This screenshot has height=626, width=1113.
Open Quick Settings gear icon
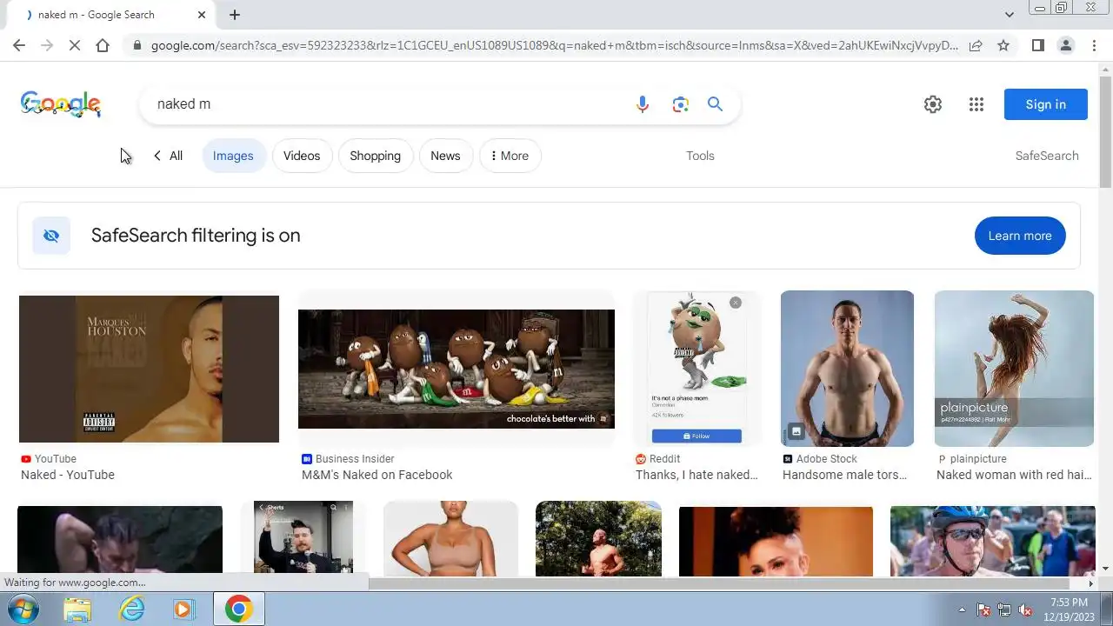[x=933, y=104]
